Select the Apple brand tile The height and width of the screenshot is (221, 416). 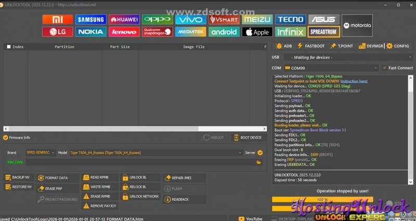tap(257, 32)
